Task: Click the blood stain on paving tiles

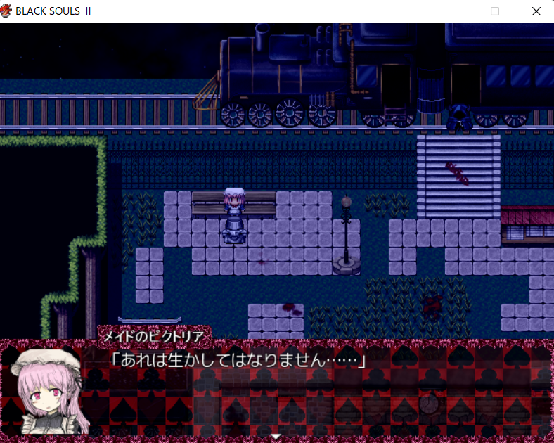Action: (292, 309)
